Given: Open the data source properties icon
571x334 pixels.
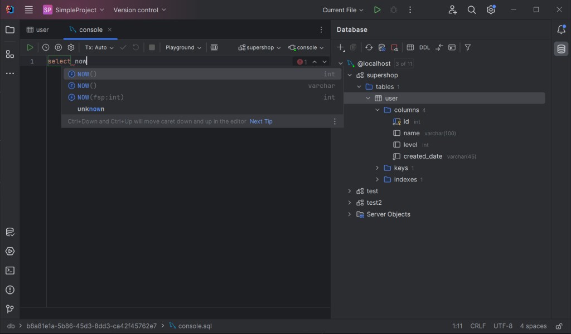Looking at the screenshot, I should [x=382, y=48].
